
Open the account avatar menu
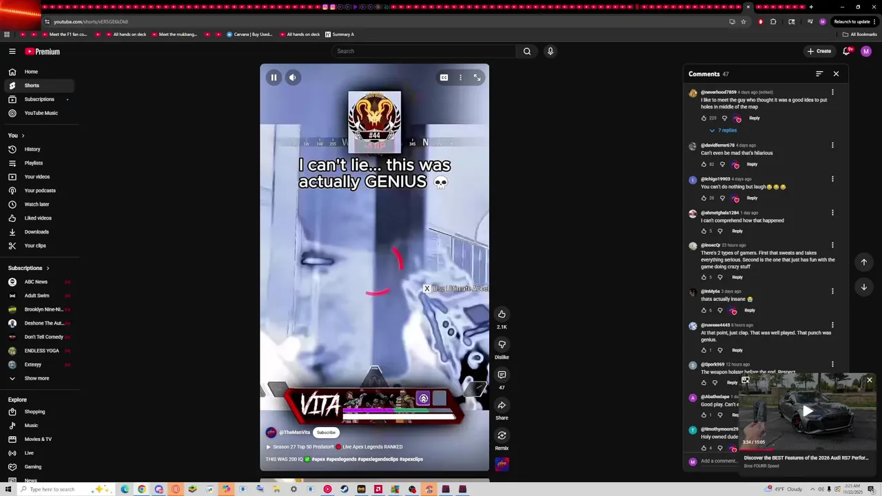pyautogui.click(x=866, y=51)
